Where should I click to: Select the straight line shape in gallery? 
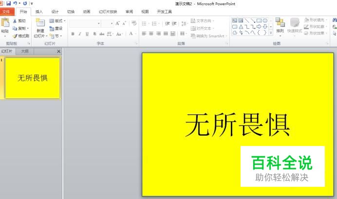pyautogui.click(x=247, y=20)
